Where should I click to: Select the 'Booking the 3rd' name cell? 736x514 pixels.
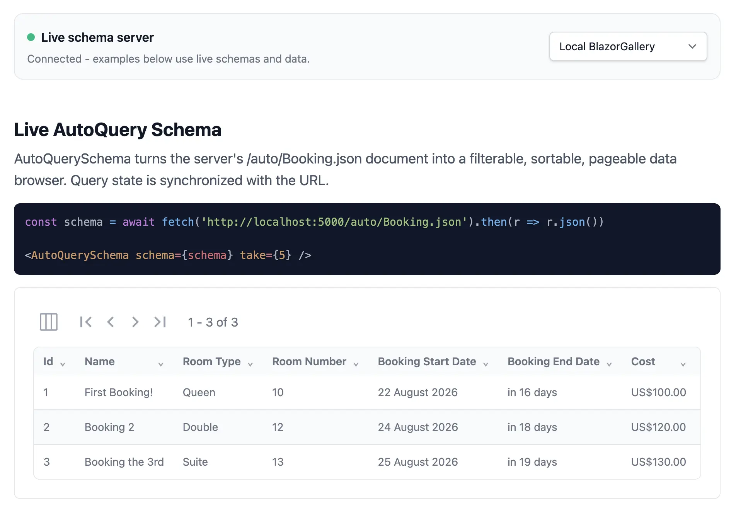point(124,462)
